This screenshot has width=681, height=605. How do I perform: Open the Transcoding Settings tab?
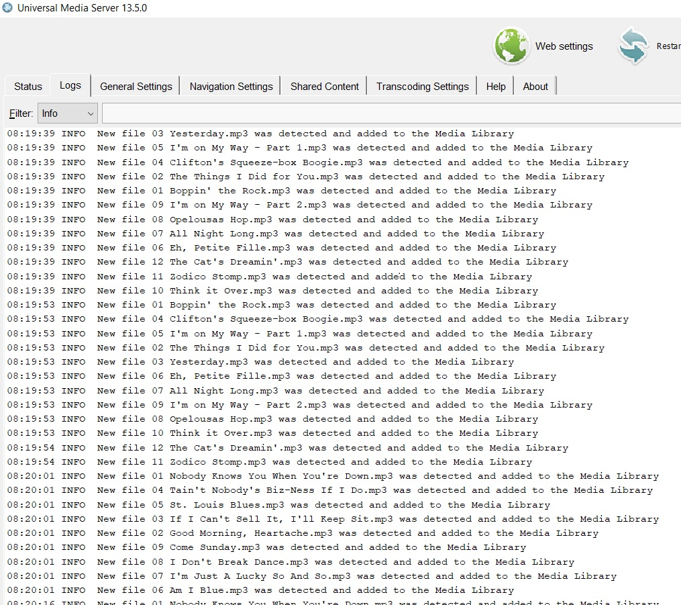(x=422, y=86)
